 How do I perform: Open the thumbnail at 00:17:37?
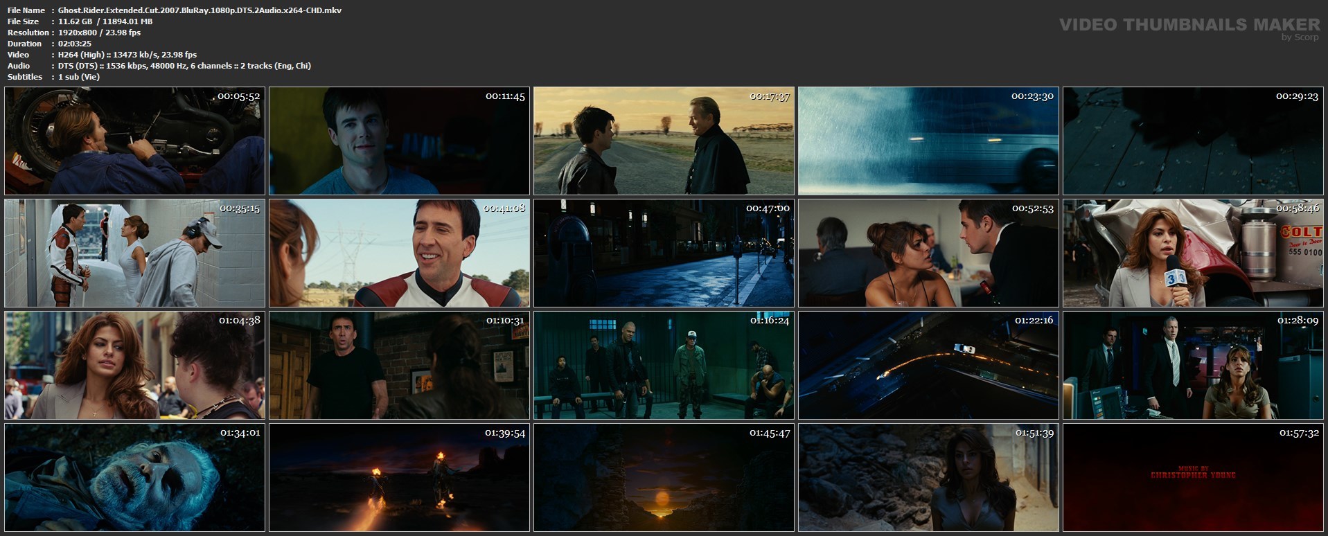664,141
